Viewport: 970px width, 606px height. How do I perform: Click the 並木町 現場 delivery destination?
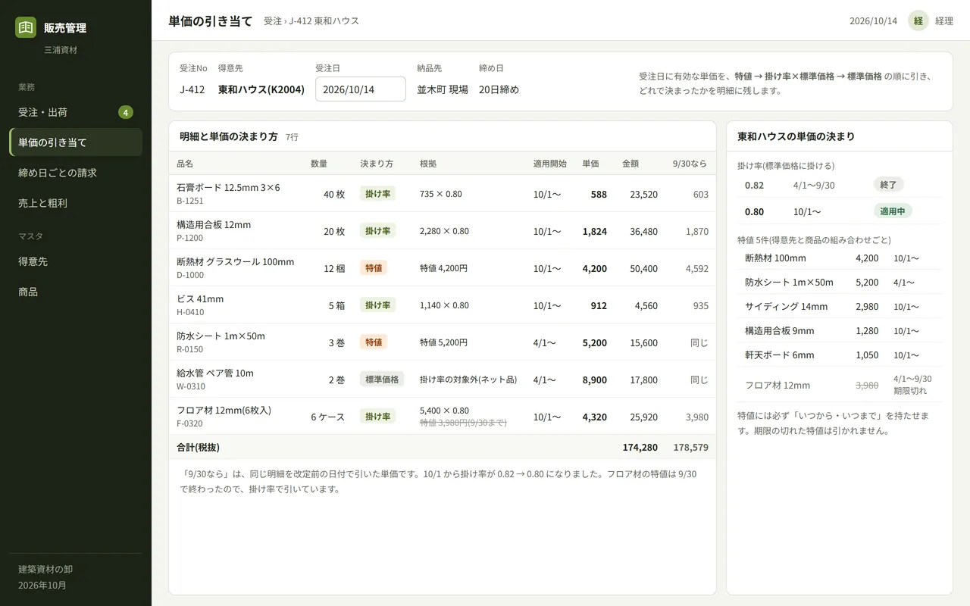[443, 89]
